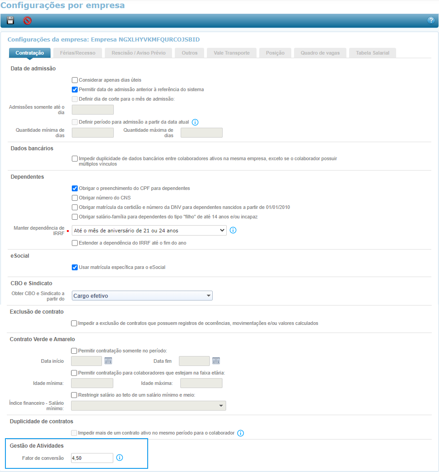Switch to the Férias/Recesso tab
This screenshot has height=472, width=439.
[78, 53]
